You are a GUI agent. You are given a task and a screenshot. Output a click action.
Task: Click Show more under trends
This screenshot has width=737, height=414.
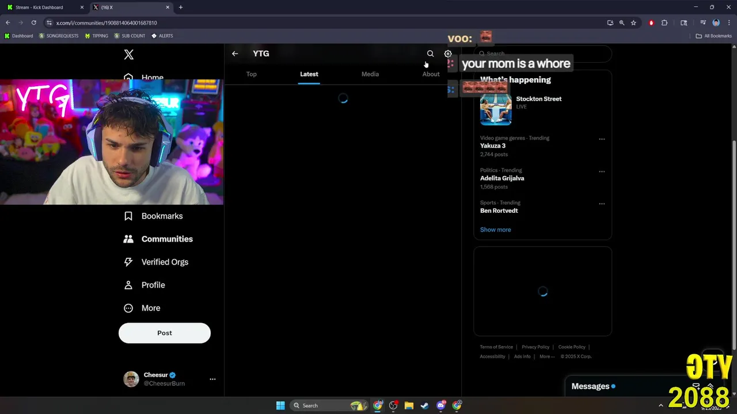[x=495, y=229]
